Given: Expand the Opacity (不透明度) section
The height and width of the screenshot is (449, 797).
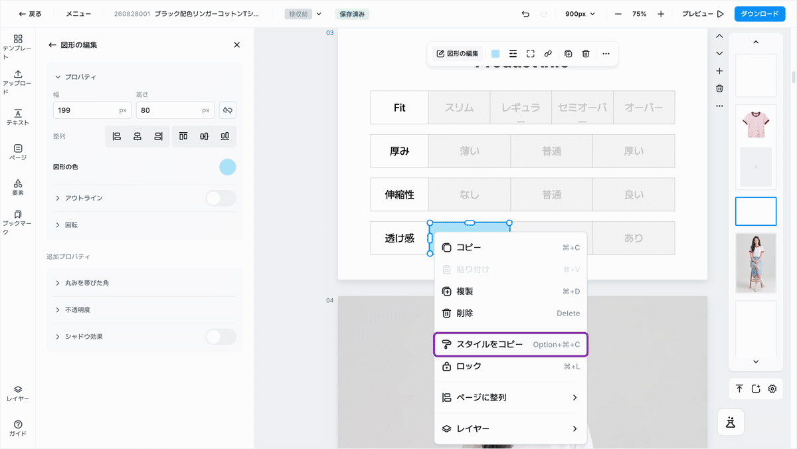Looking at the screenshot, I should 58,310.
